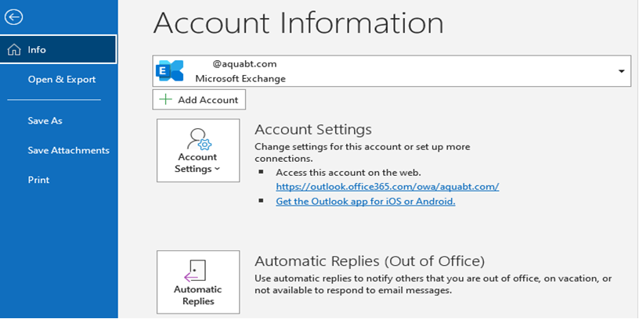Click the back arrow circle icon
Viewport: 639px width, 319px height.
tap(13, 17)
